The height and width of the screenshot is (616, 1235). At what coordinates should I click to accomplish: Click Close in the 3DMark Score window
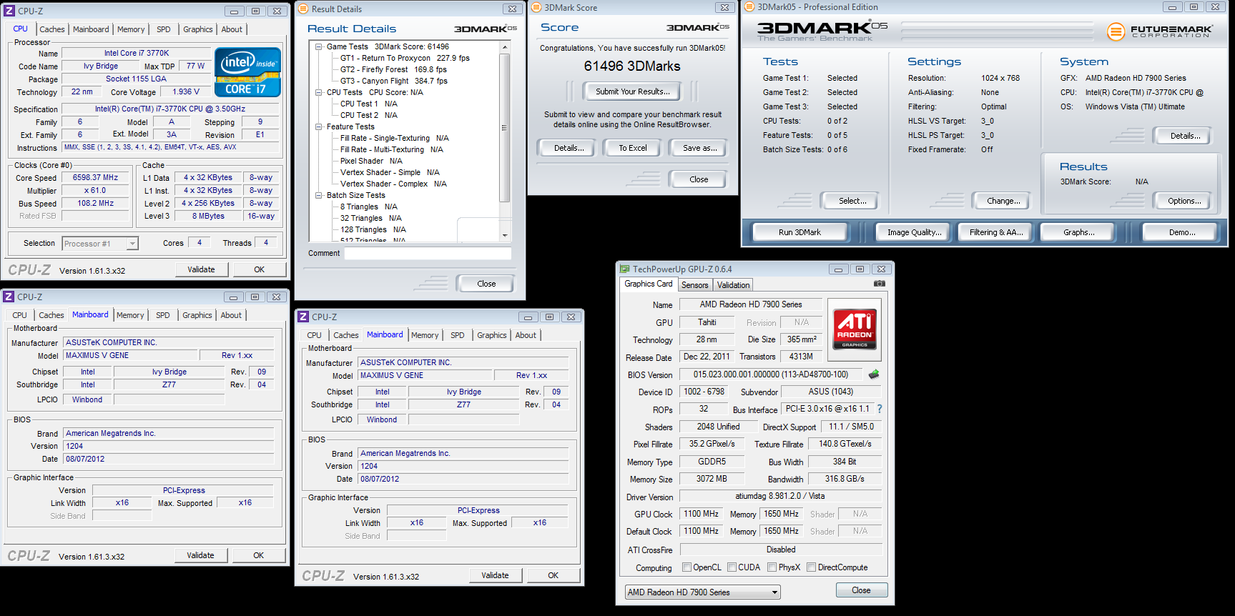[x=699, y=179]
